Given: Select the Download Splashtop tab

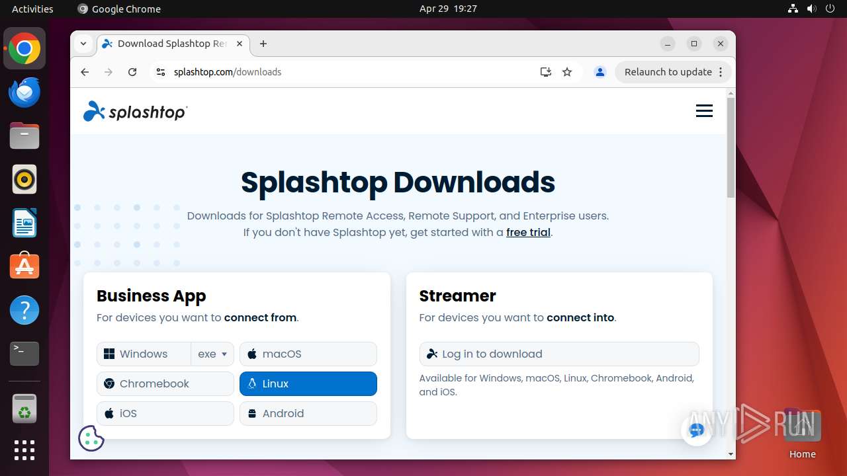Looking at the screenshot, I should click(173, 44).
